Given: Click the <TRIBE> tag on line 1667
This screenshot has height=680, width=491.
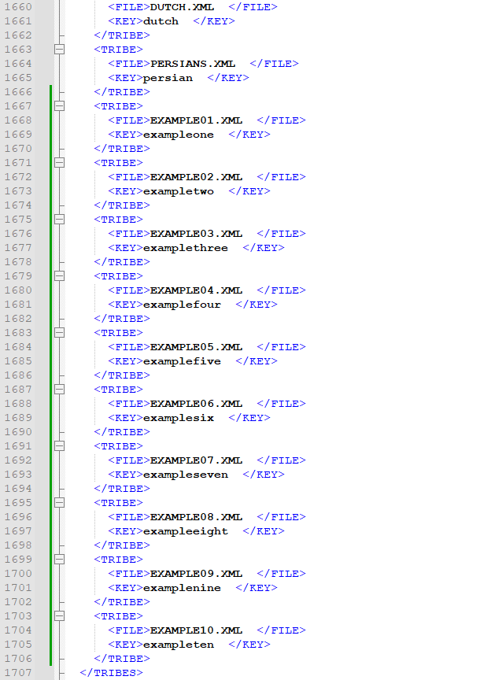Looking at the screenshot, I should pyautogui.click(x=118, y=106).
